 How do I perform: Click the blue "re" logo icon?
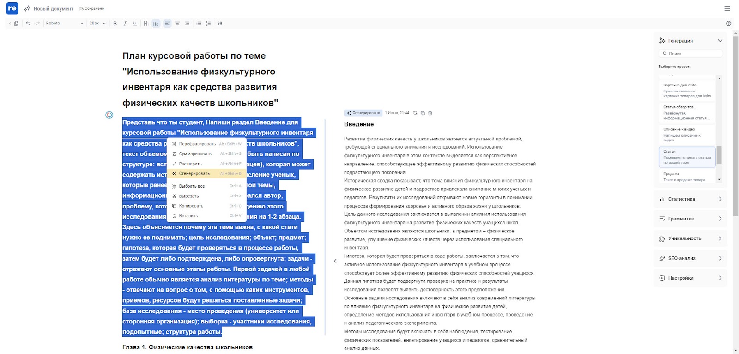tap(12, 8)
